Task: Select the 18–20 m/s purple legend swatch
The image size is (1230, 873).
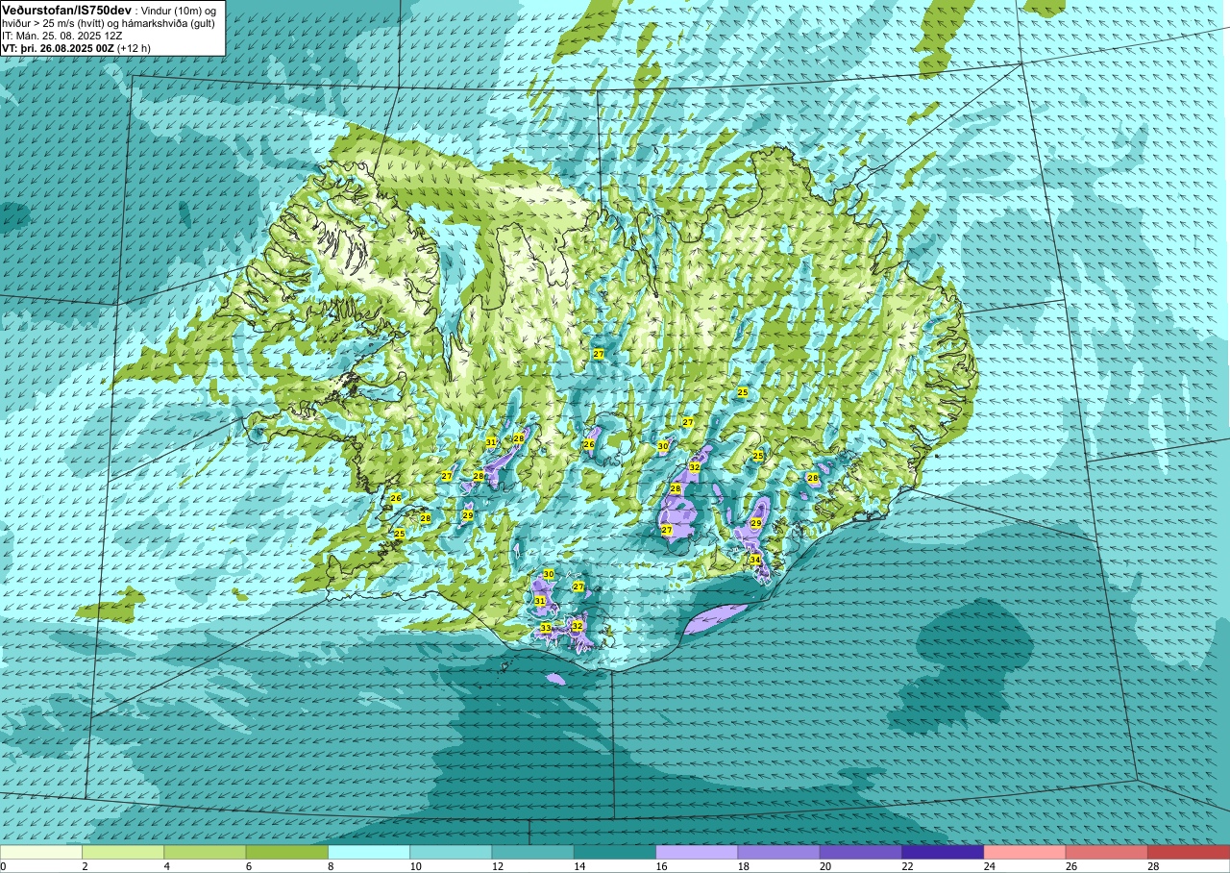Action: click(x=778, y=852)
